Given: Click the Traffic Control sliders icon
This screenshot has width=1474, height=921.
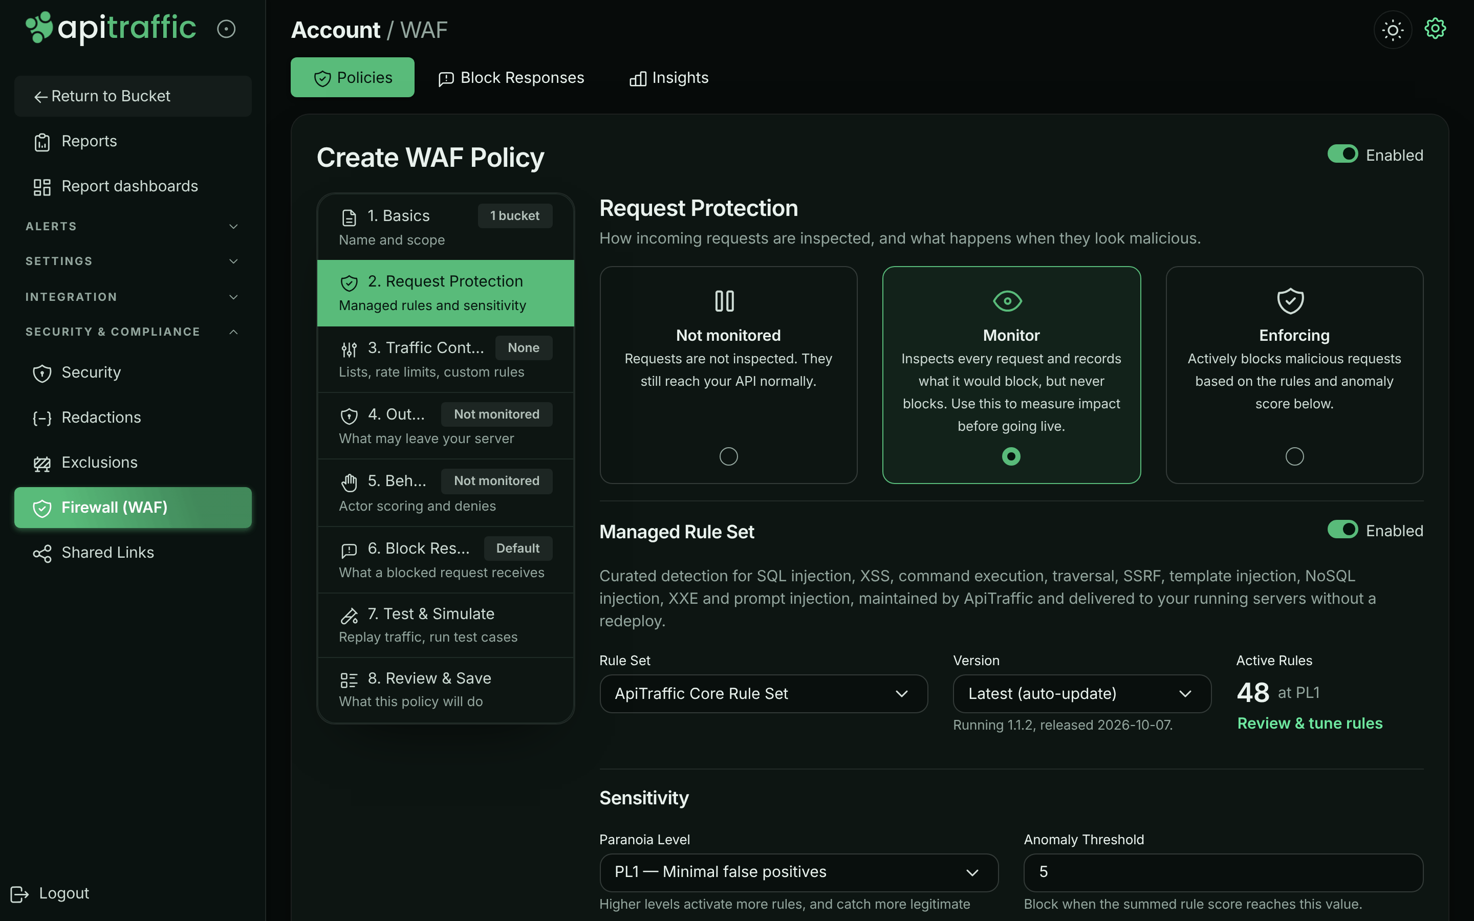Looking at the screenshot, I should (x=349, y=349).
